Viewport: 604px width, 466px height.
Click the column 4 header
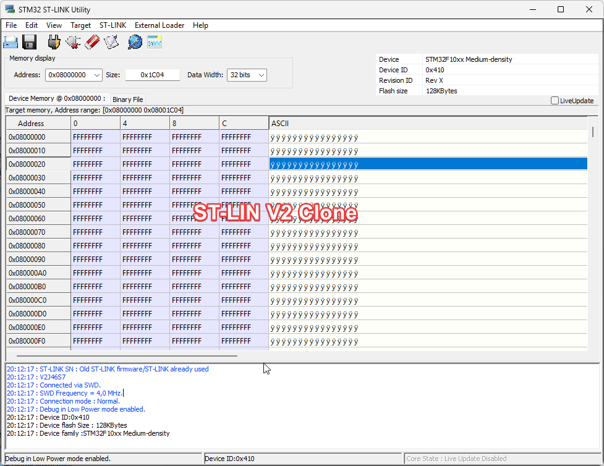click(145, 123)
